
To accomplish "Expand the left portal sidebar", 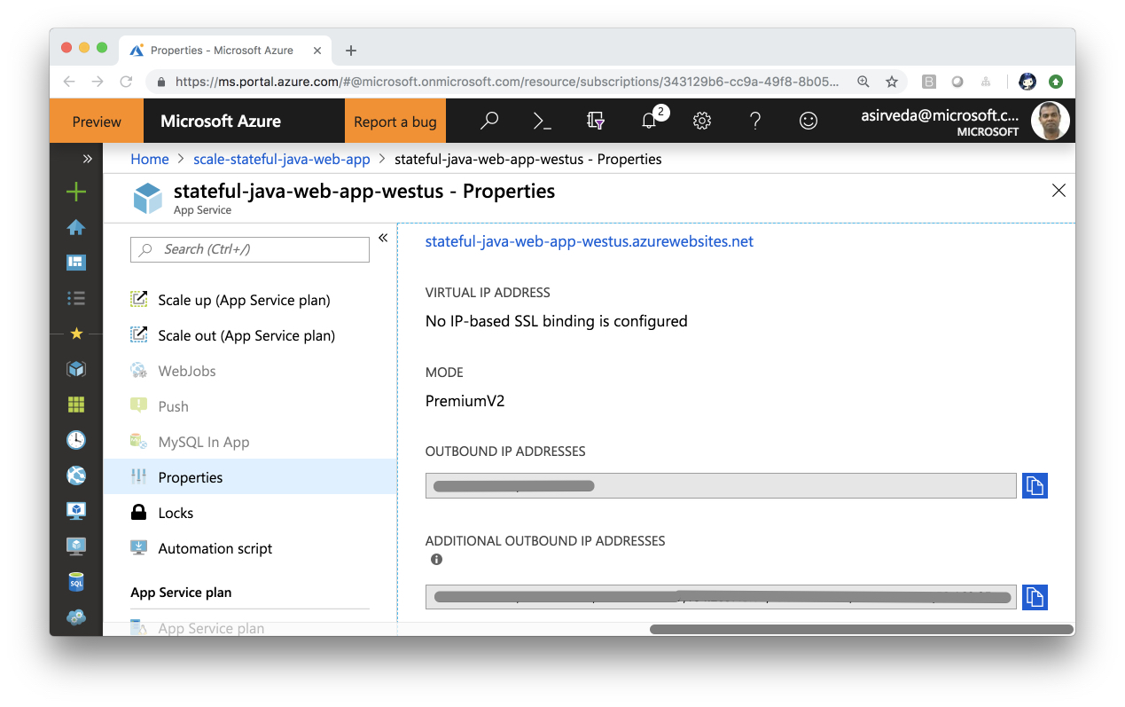I will tap(87, 159).
